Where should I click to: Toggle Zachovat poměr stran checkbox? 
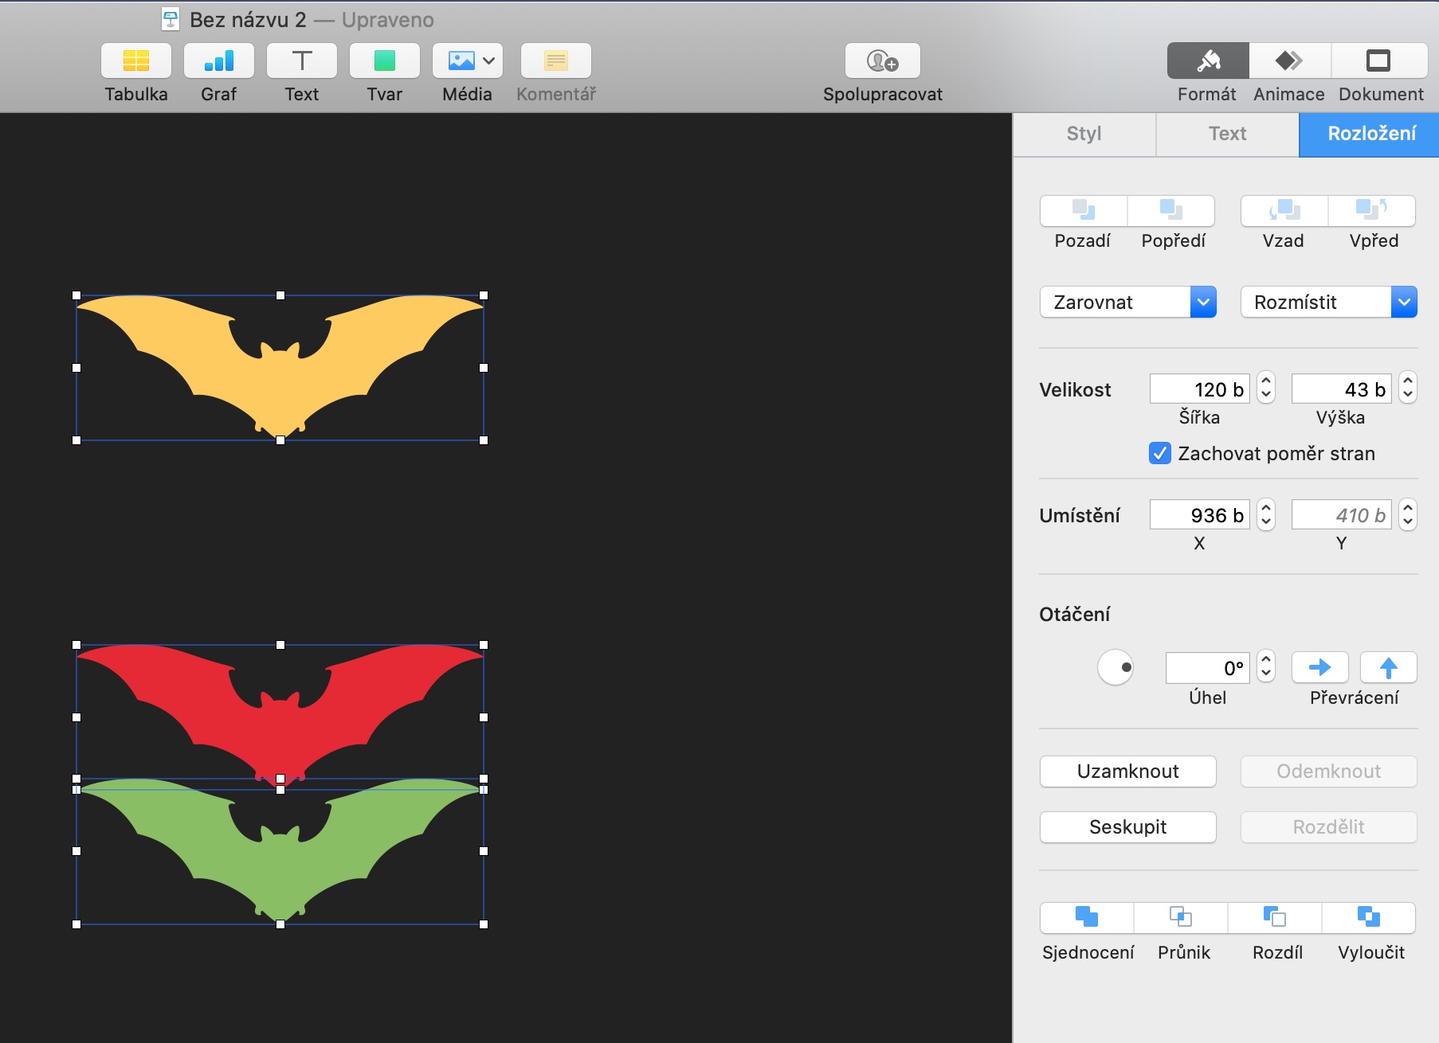point(1160,454)
